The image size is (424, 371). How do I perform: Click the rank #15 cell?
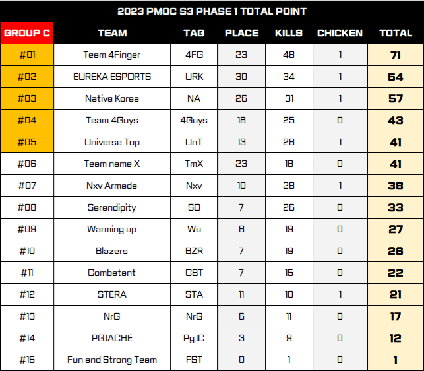pyautogui.click(x=27, y=360)
